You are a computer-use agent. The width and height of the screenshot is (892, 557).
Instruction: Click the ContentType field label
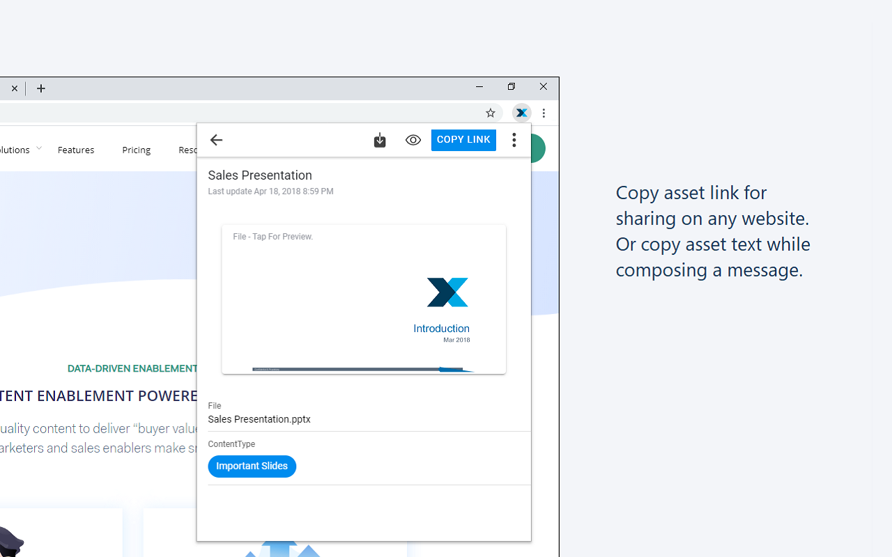(231, 444)
